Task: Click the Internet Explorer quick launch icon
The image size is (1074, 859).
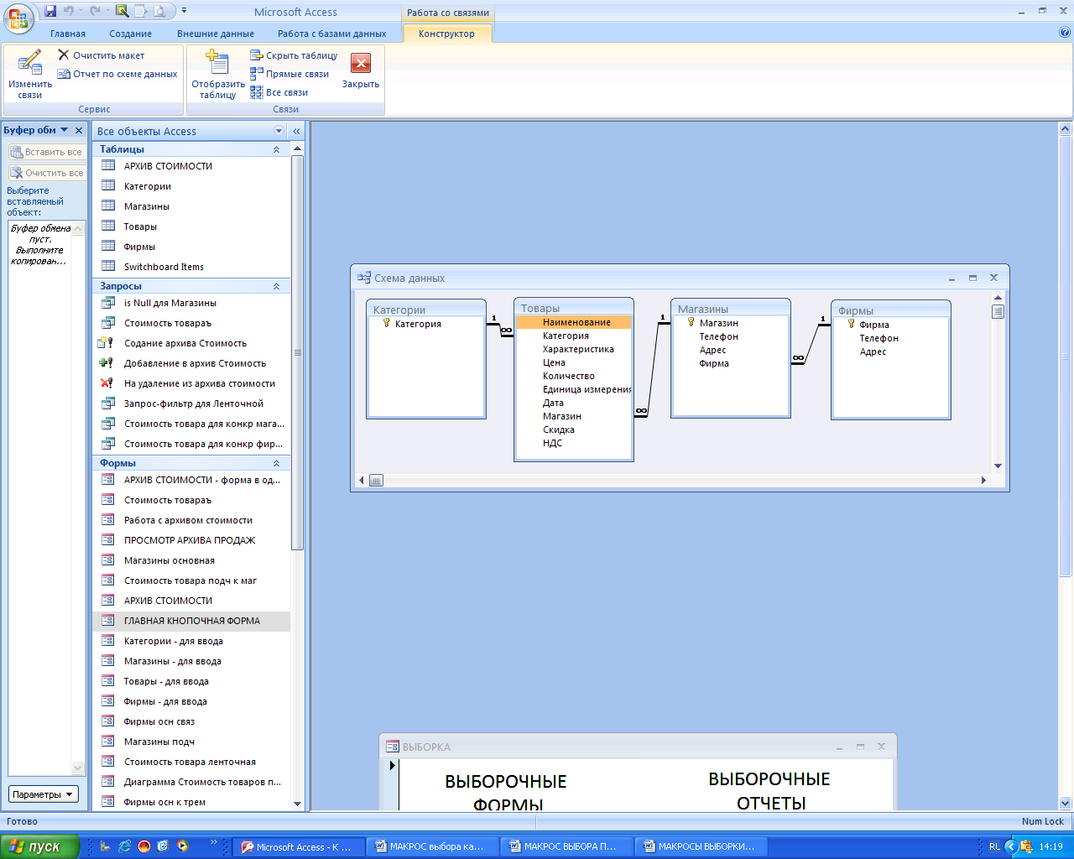Action: point(125,847)
